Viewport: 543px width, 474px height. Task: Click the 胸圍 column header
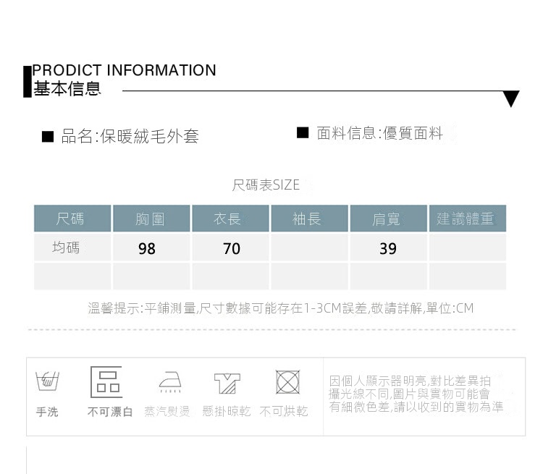(151, 219)
